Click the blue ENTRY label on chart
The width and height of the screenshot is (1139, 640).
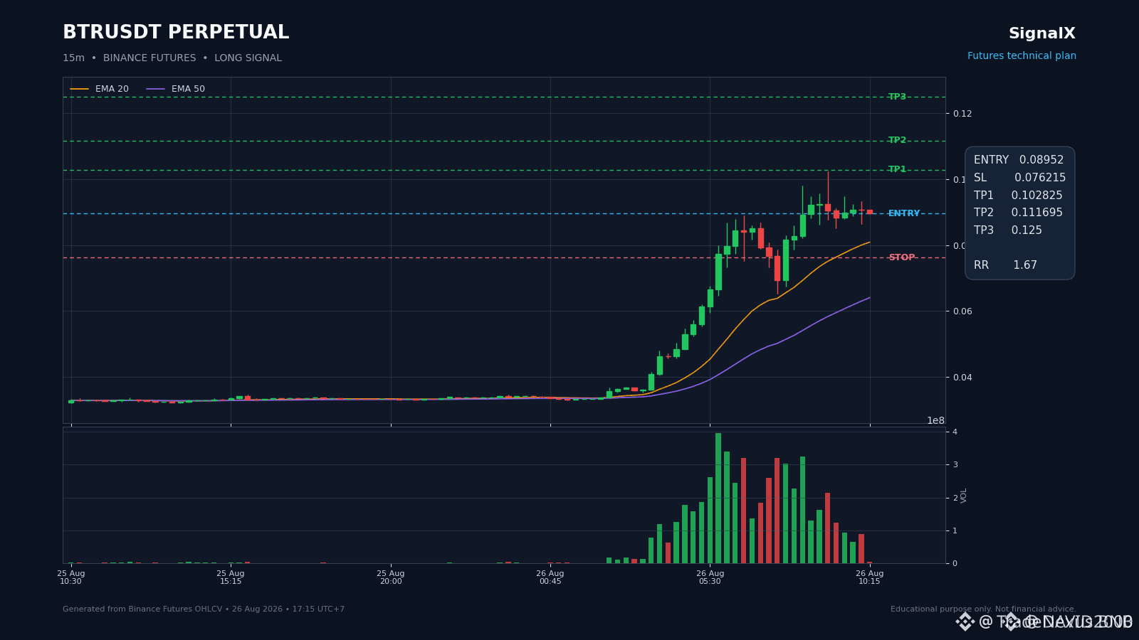[904, 213]
